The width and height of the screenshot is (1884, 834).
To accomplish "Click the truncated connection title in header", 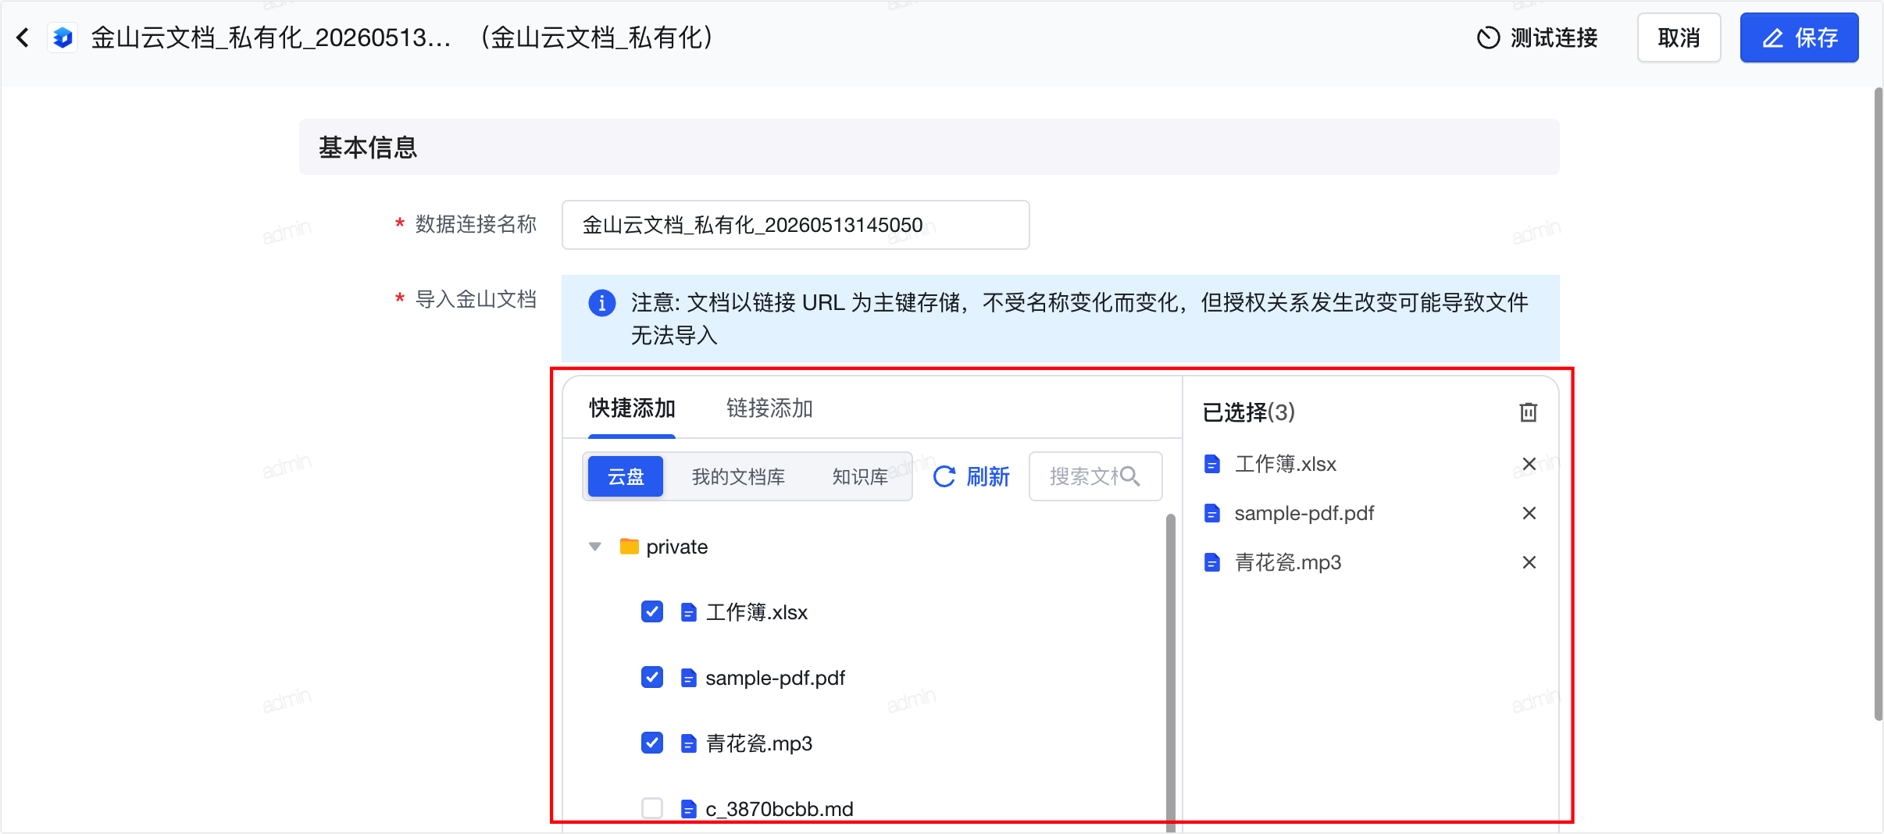I will [271, 37].
